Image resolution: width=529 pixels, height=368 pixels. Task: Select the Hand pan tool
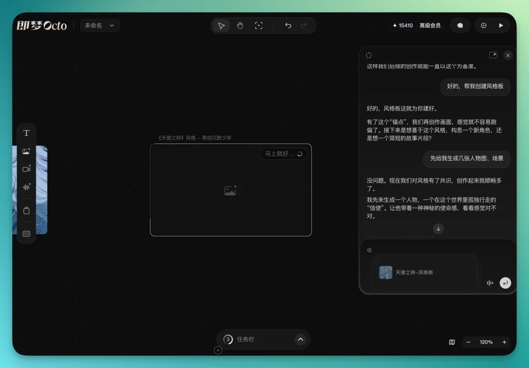click(x=240, y=25)
